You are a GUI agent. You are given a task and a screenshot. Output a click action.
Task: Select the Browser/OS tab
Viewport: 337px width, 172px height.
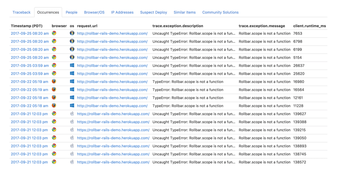94,12
